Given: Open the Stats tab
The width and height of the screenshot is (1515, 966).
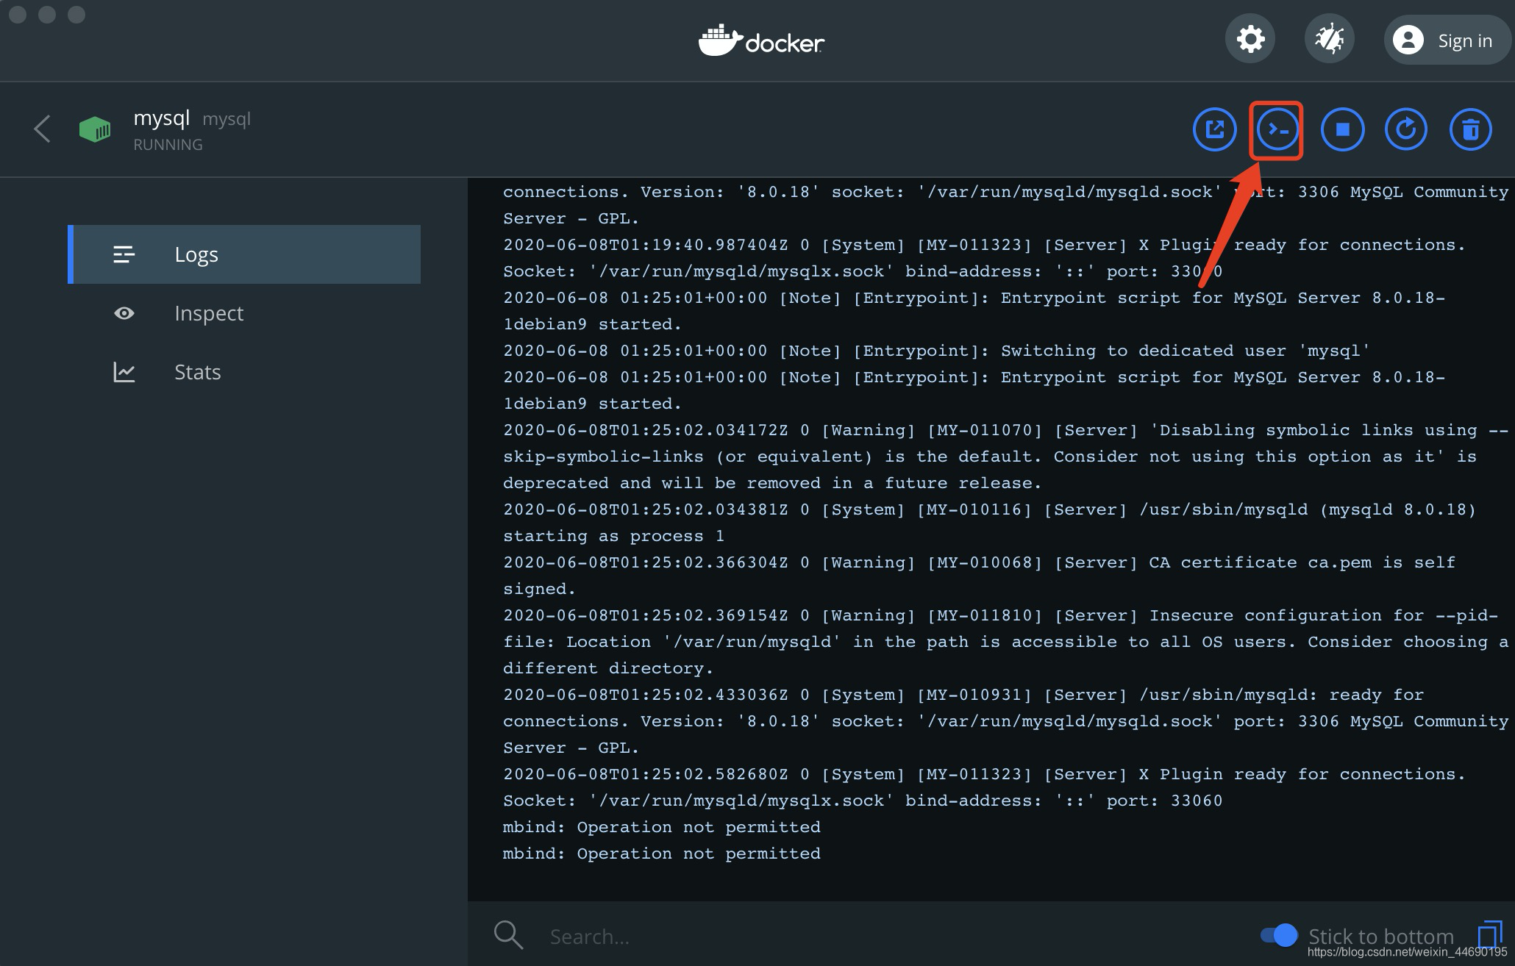Looking at the screenshot, I should click(x=244, y=372).
